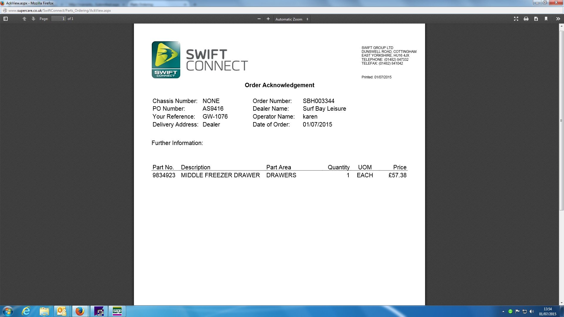Download the PDF document

click(x=536, y=19)
